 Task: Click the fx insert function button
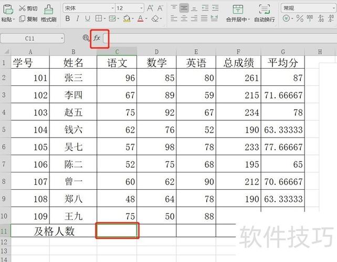(x=97, y=38)
